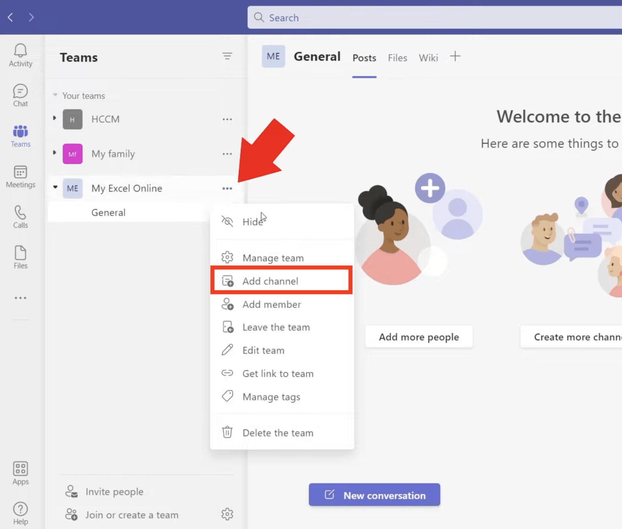Select Add channel from the context menu
Screen dimensions: 622x529
[x=270, y=281]
